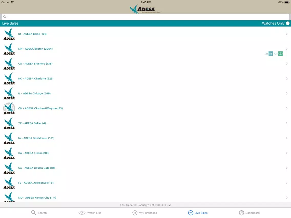
Task: Select MA - ADESA Boston (2954)
Action: click(35, 49)
